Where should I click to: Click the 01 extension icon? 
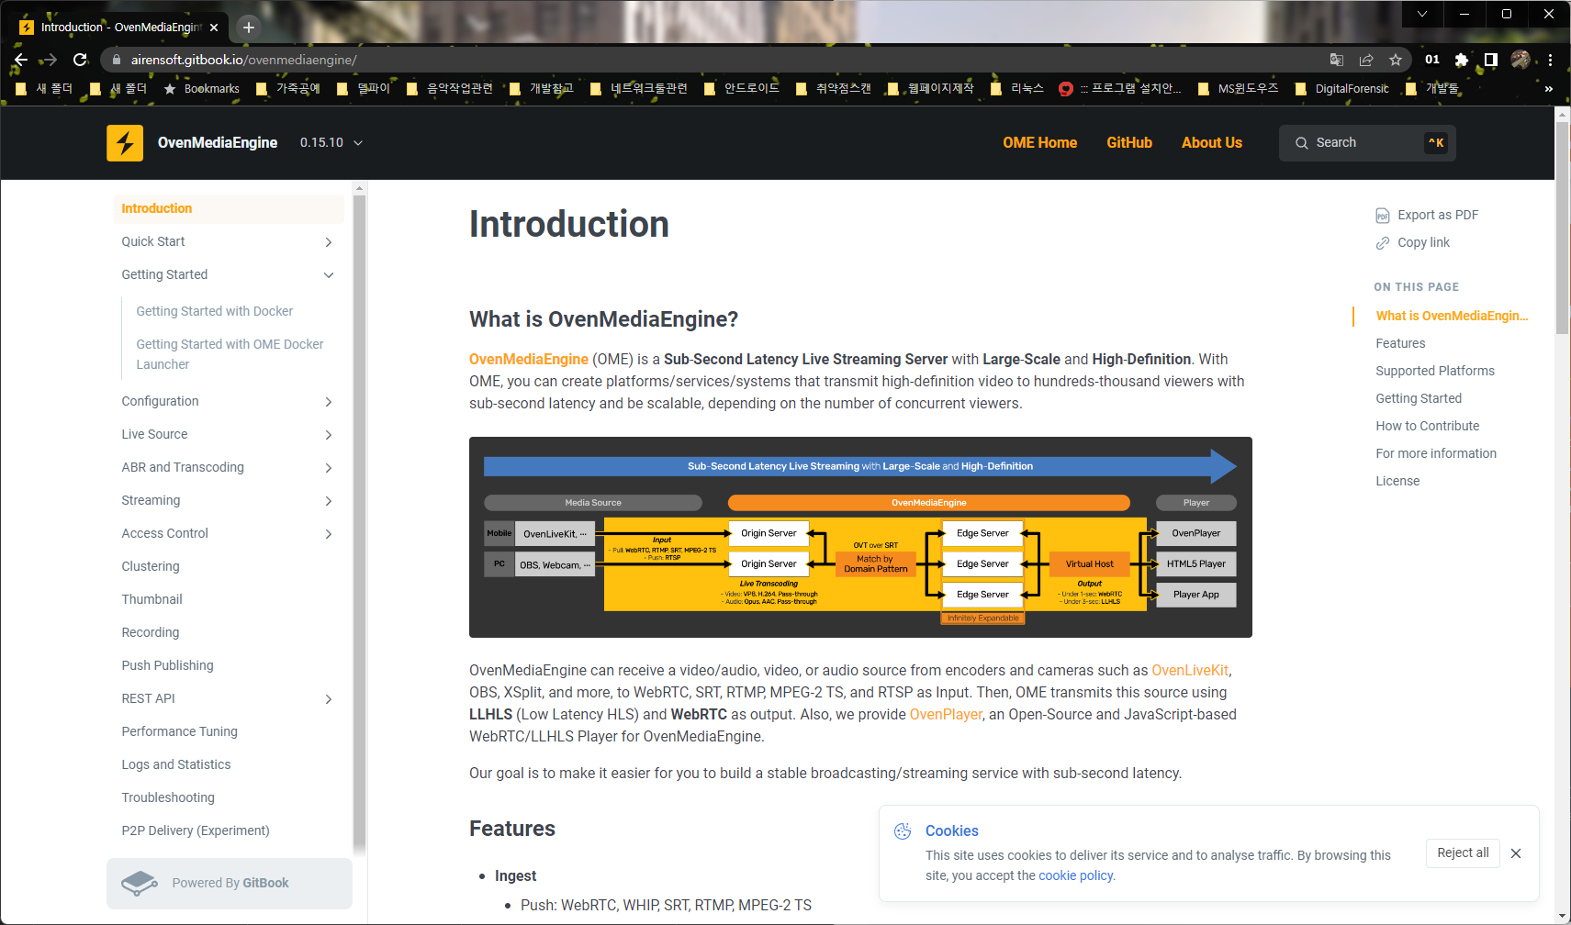pos(1432,60)
